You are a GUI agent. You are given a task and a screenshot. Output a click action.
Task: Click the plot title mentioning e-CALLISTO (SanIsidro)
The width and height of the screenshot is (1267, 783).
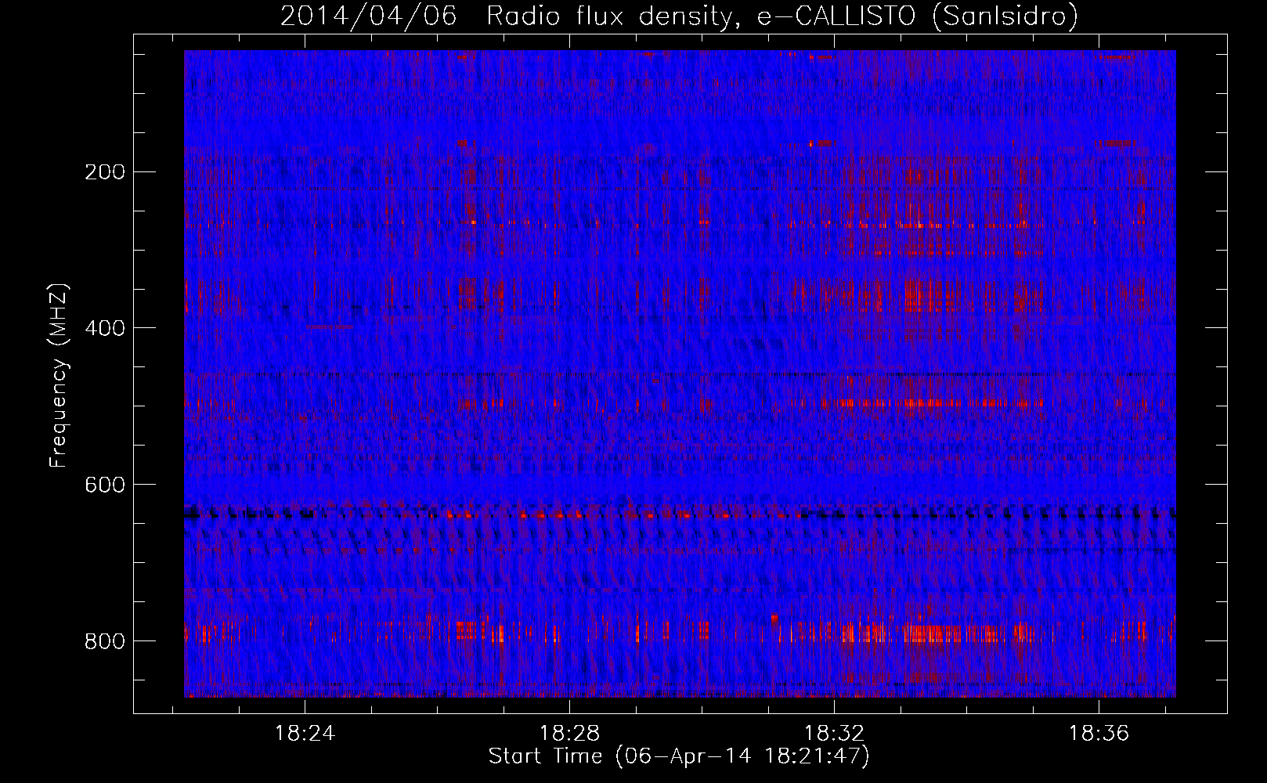tap(679, 16)
